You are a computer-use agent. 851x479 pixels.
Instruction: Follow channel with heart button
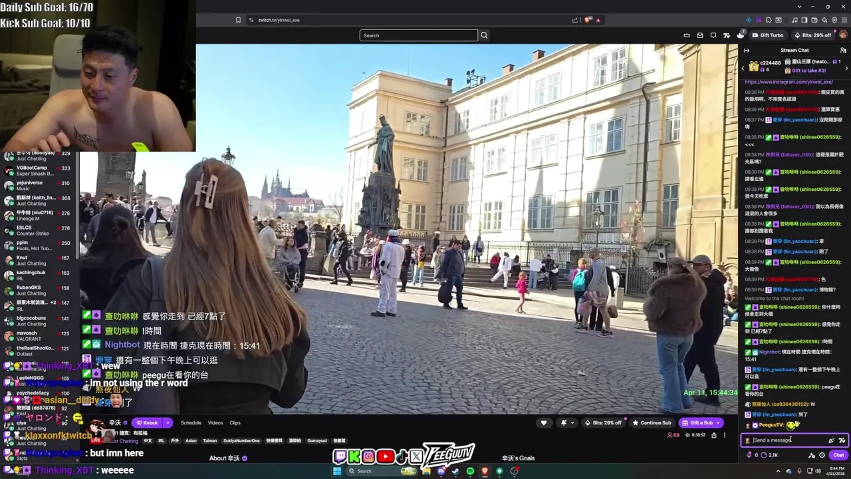543,422
